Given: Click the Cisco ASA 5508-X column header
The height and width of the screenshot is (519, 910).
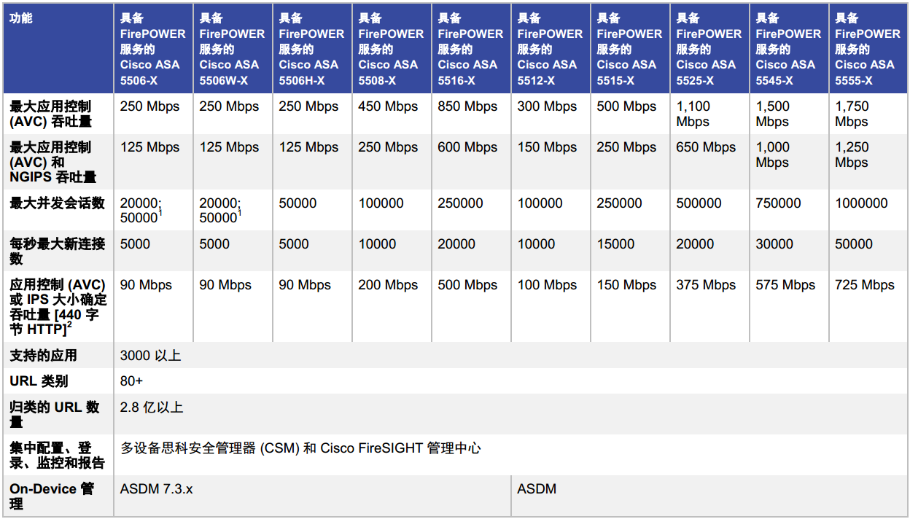Looking at the screenshot, I should (x=392, y=49).
